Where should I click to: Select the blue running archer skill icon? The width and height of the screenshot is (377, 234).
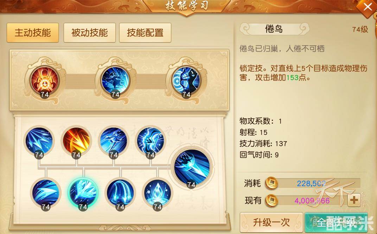(x=113, y=141)
